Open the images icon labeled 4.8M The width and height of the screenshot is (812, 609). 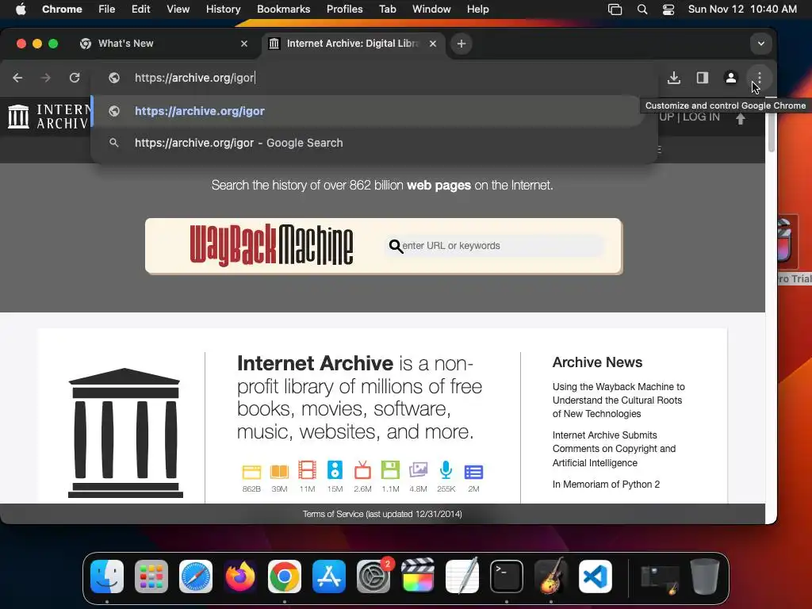(418, 470)
